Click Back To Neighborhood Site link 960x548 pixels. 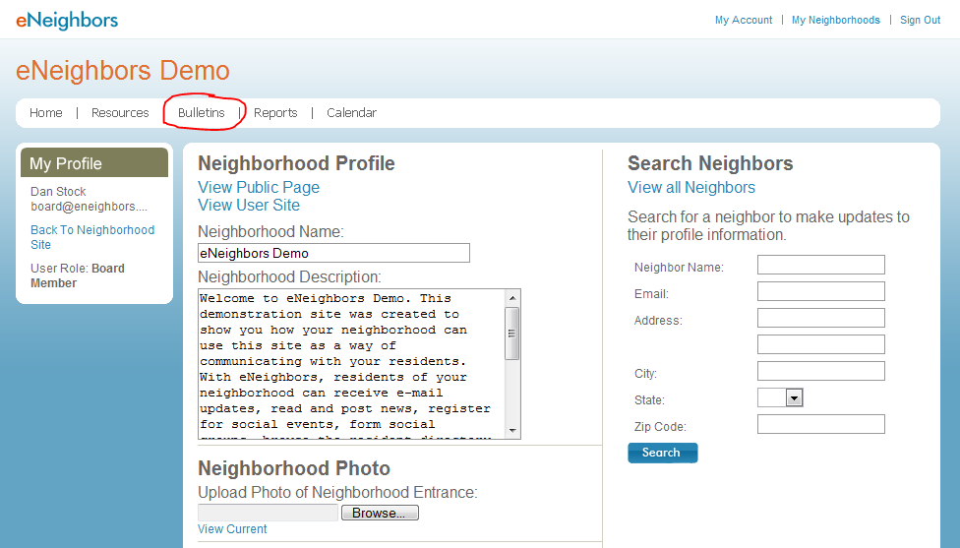click(x=91, y=237)
